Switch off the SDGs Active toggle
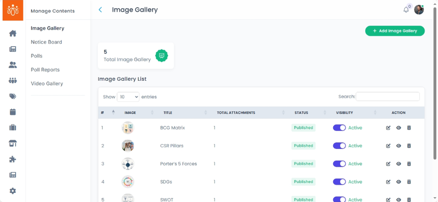This screenshot has height=202, width=438. coord(339,182)
